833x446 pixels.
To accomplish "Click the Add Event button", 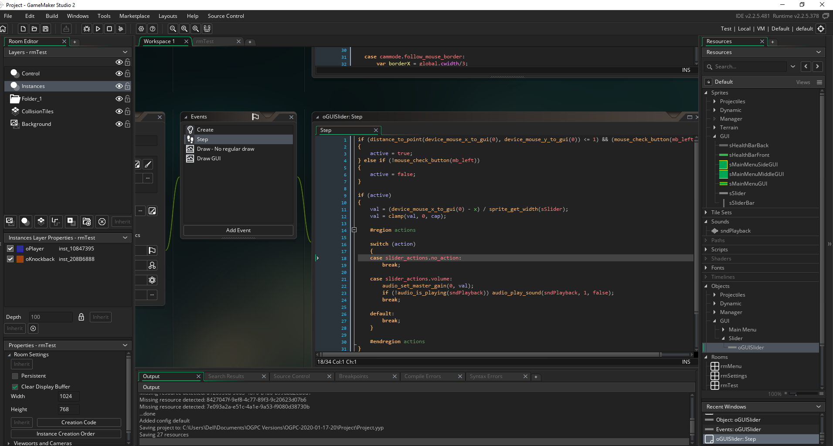I will [238, 230].
